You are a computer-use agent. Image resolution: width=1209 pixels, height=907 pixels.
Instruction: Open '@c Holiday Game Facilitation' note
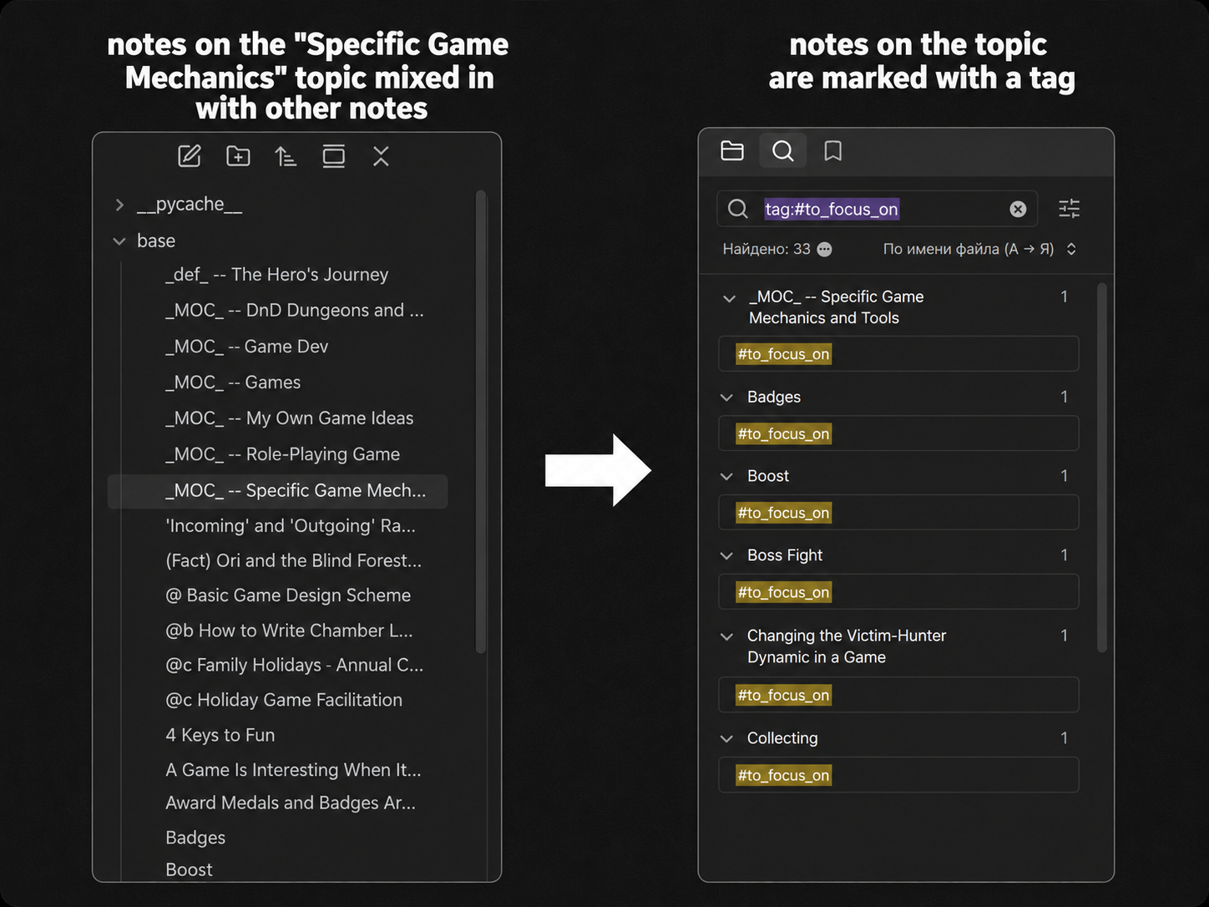coord(284,700)
